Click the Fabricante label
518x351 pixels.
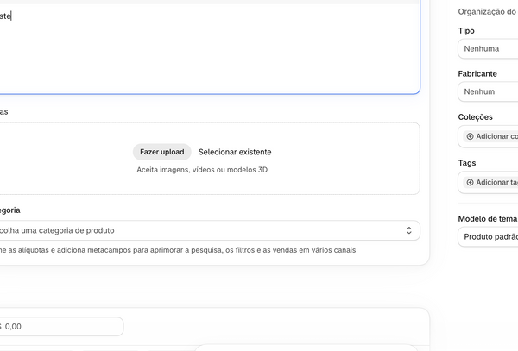pos(477,73)
